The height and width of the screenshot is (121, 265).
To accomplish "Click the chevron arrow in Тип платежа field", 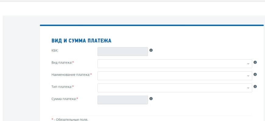I will [248, 88].
